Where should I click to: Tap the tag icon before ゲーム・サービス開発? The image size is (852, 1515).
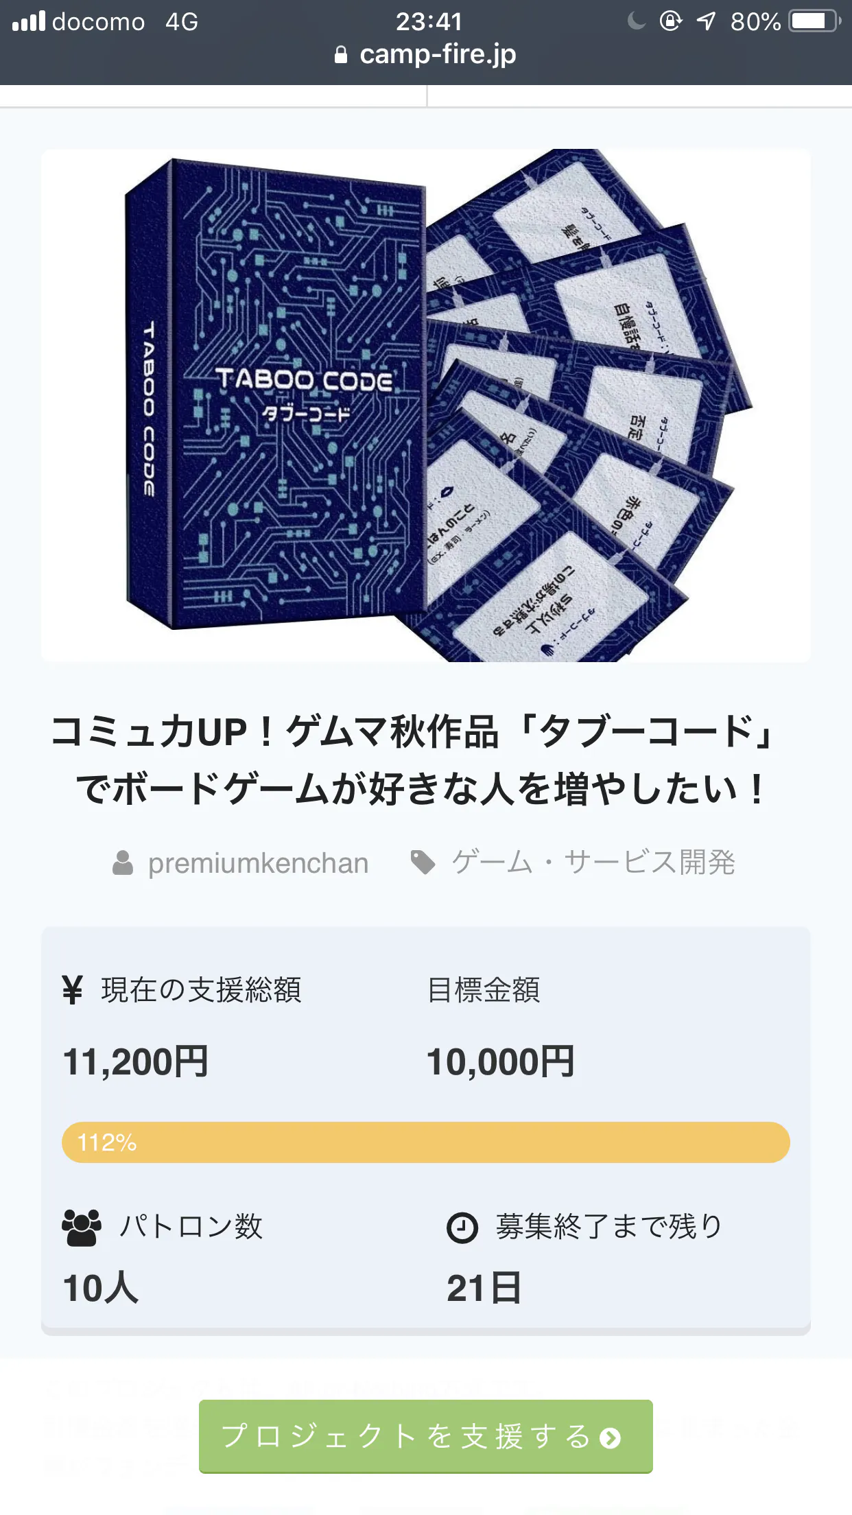tap(423, 862)
